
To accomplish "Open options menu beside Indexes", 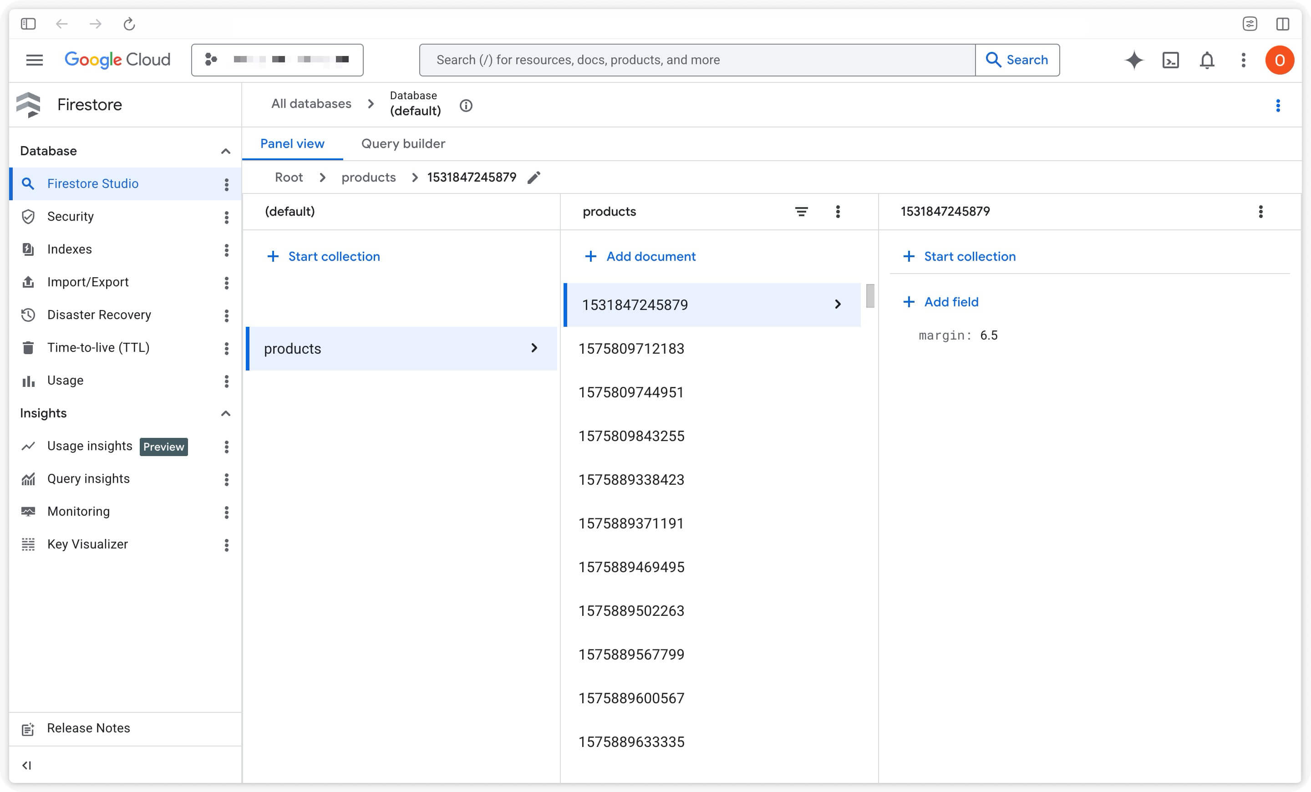I will pos(227,250).
